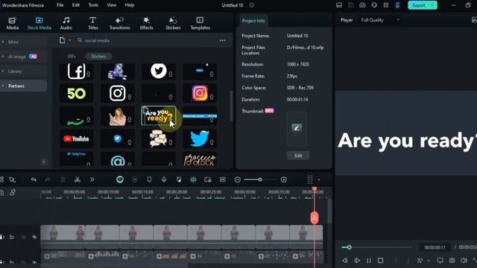Open the layout mode icon in title bar
This screenshot has height=268, width=477.
[339, 5]
